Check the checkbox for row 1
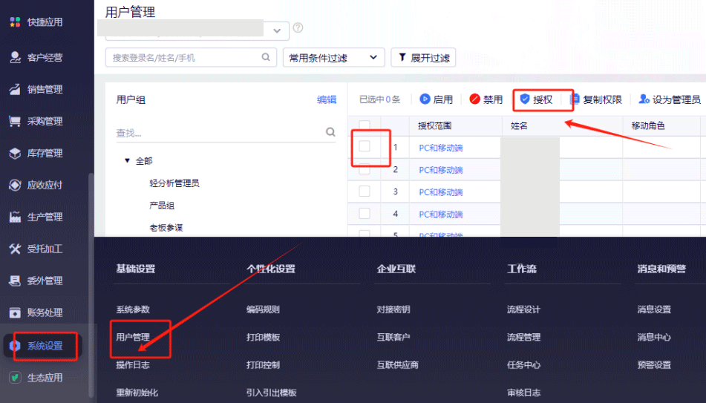Image resolution: width=706 pixels, height=403 pixels. click(365, 146)
